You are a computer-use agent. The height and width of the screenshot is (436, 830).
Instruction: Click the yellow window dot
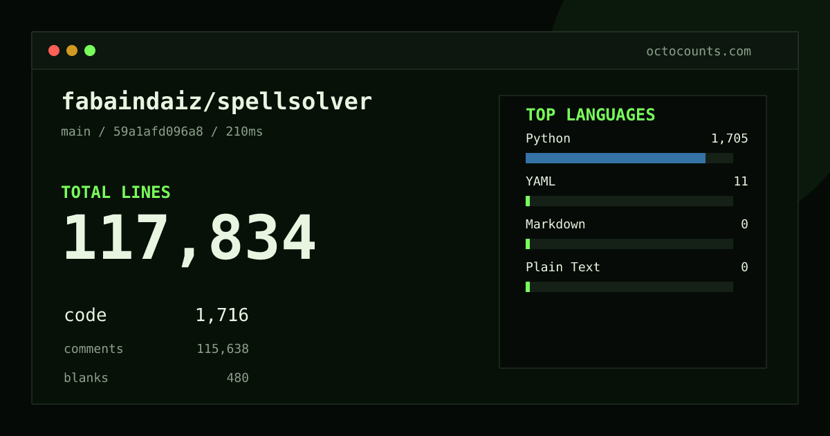pos(72,51)
